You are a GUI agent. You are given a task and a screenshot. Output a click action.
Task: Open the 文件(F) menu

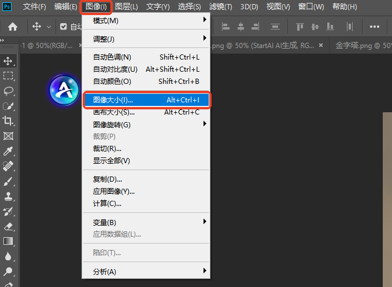pyautogui.click(x=35, y=6)
